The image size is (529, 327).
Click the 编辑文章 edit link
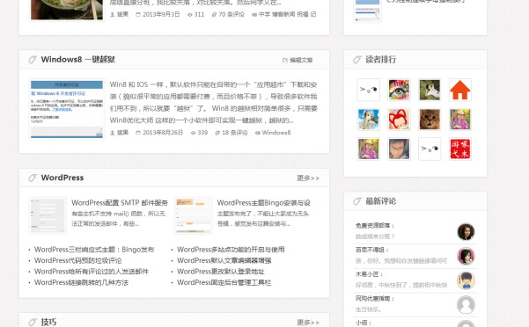coord(301,61)
